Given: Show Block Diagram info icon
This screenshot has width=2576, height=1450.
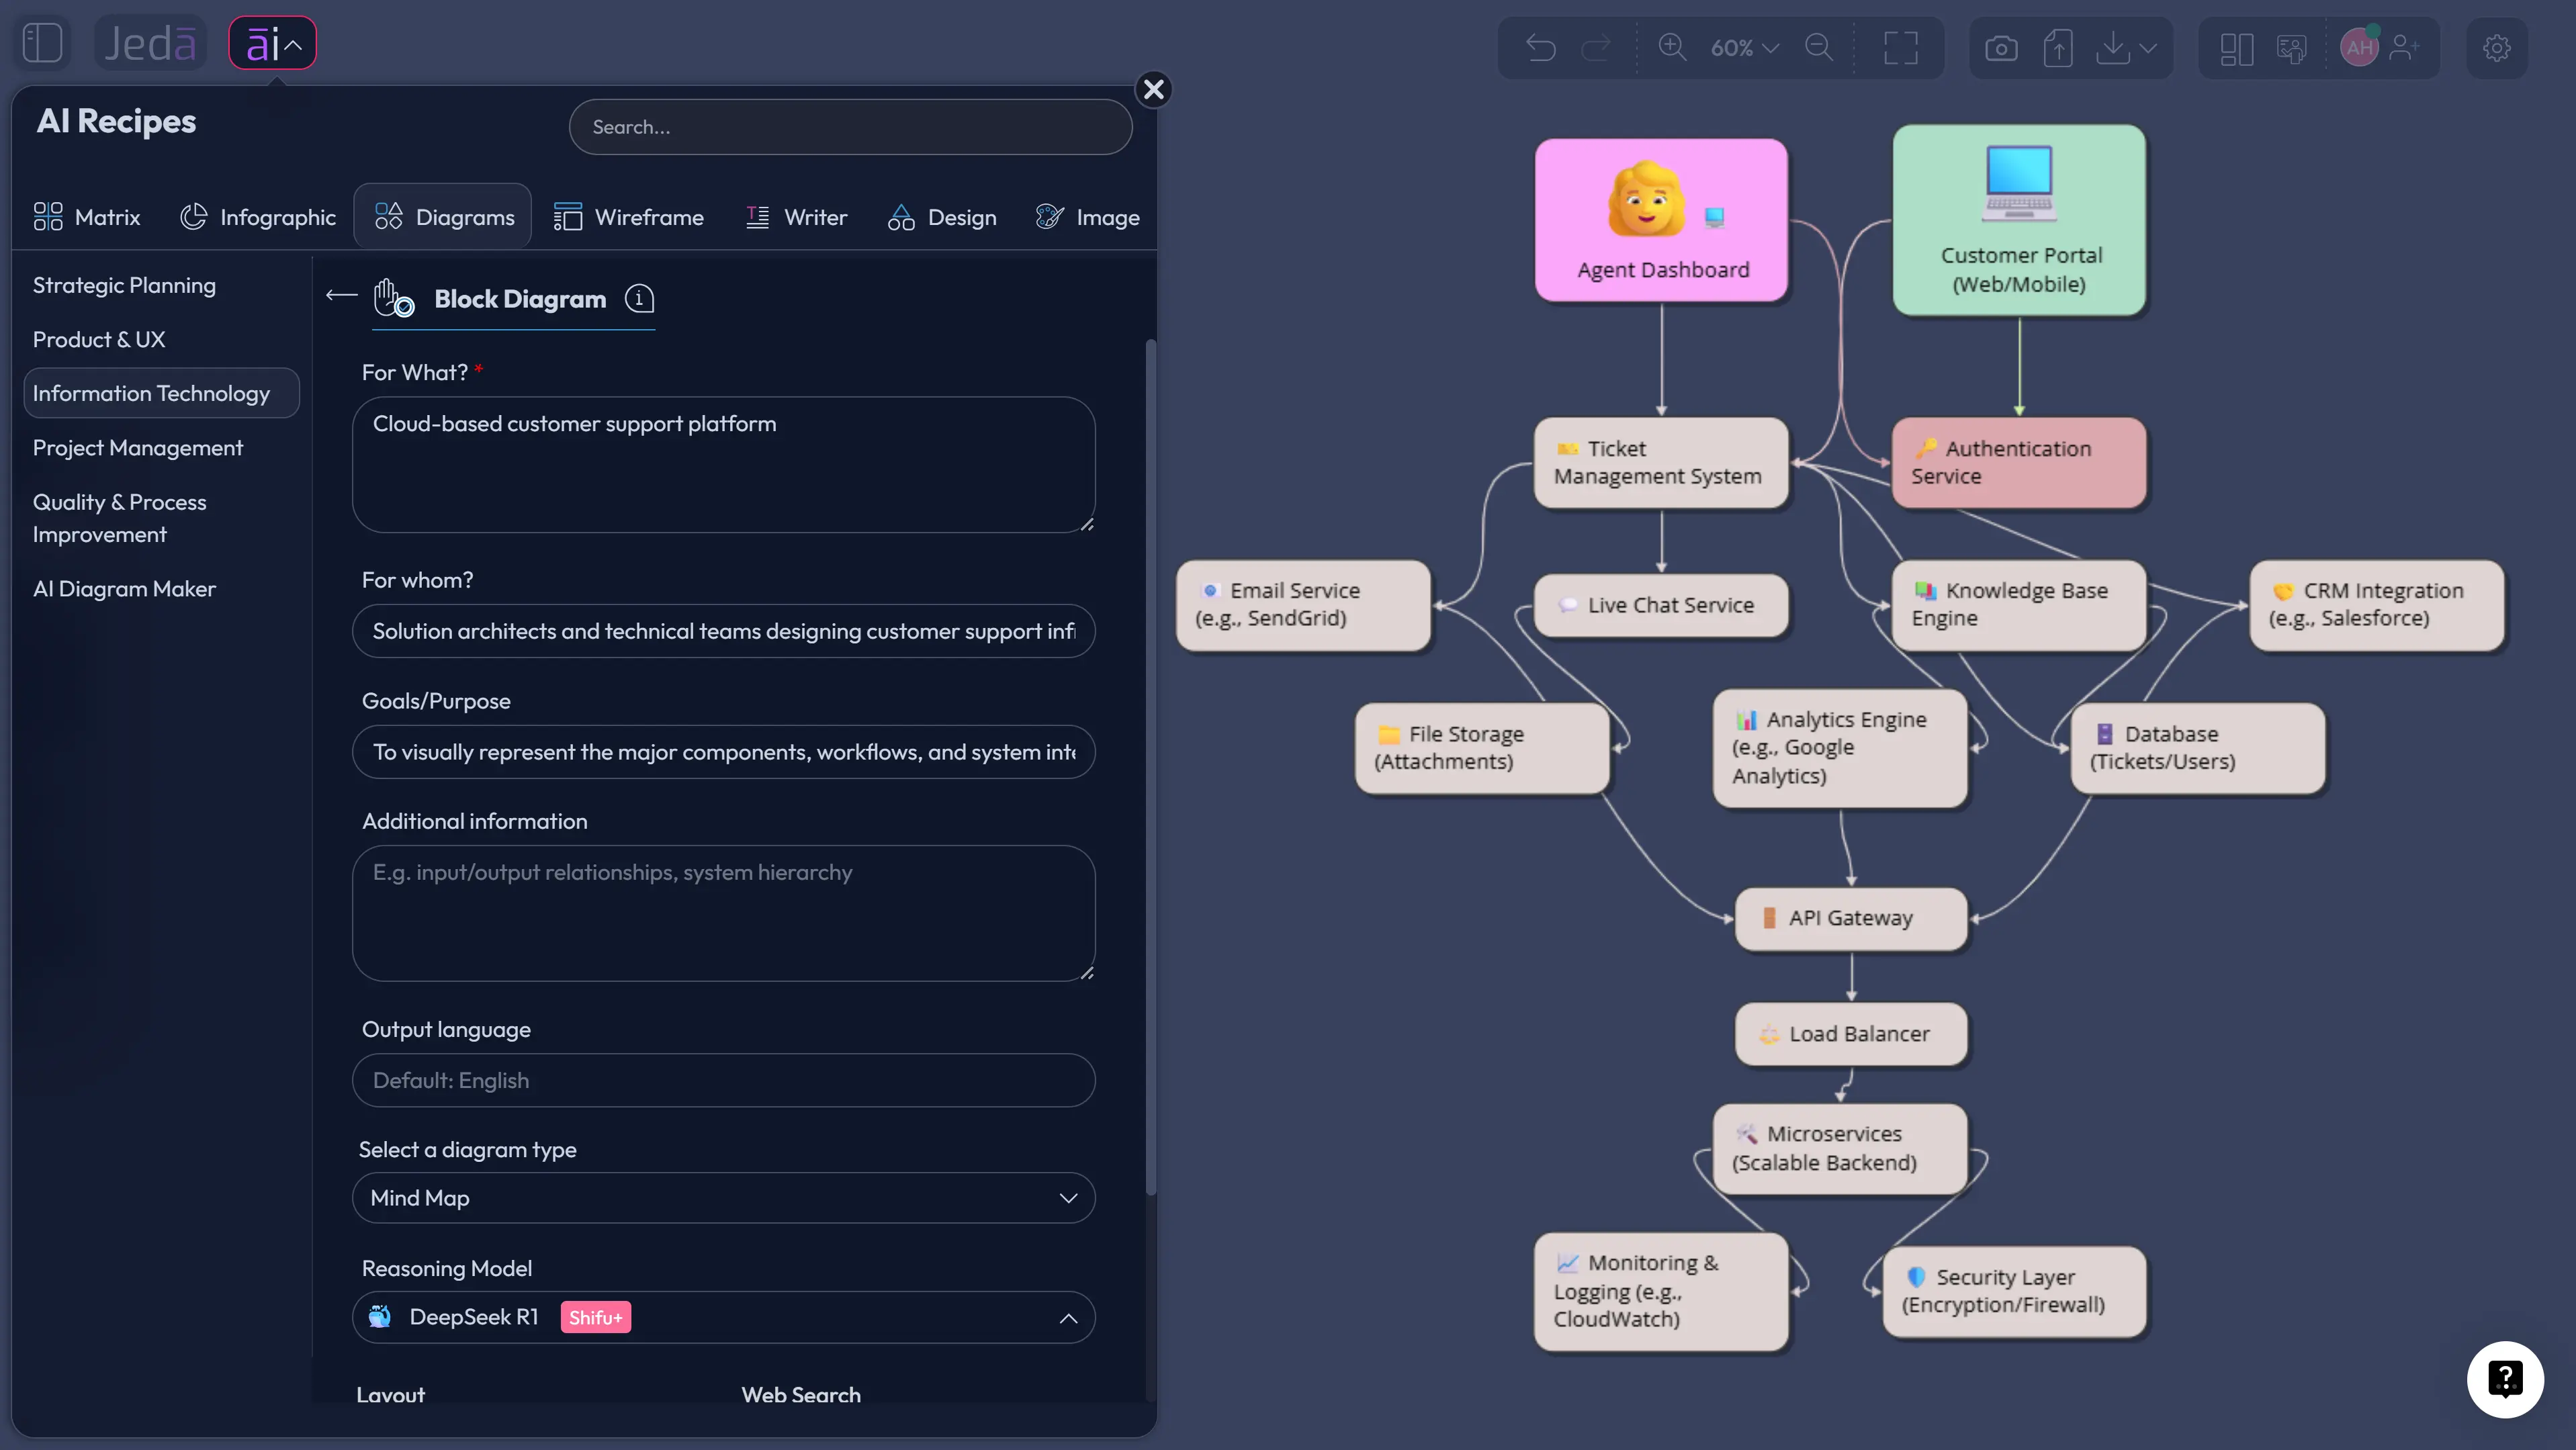Looking at the screenshot, I should pos(639,298).
